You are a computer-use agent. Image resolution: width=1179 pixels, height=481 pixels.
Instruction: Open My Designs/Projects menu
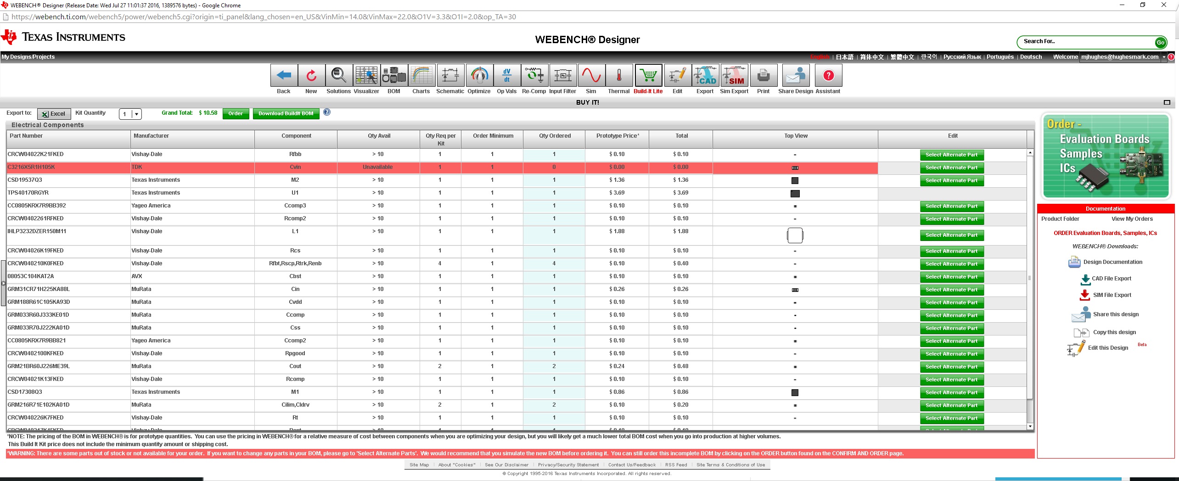[28, 57]
